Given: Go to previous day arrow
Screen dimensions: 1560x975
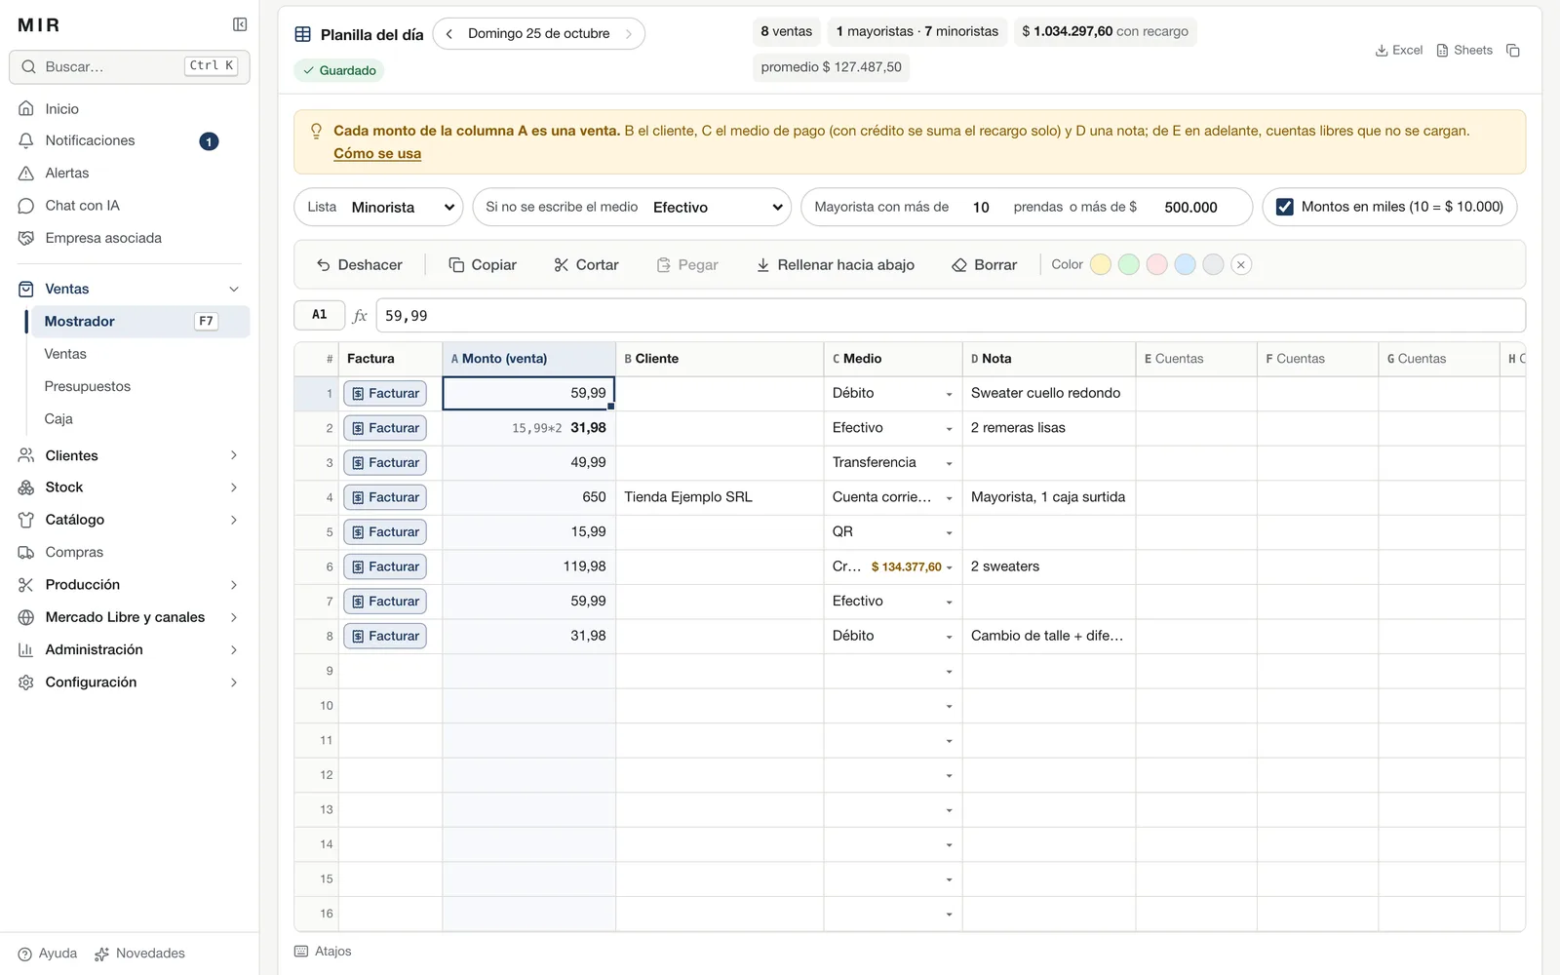Looking at the screenshot, I should pos(448,33).
